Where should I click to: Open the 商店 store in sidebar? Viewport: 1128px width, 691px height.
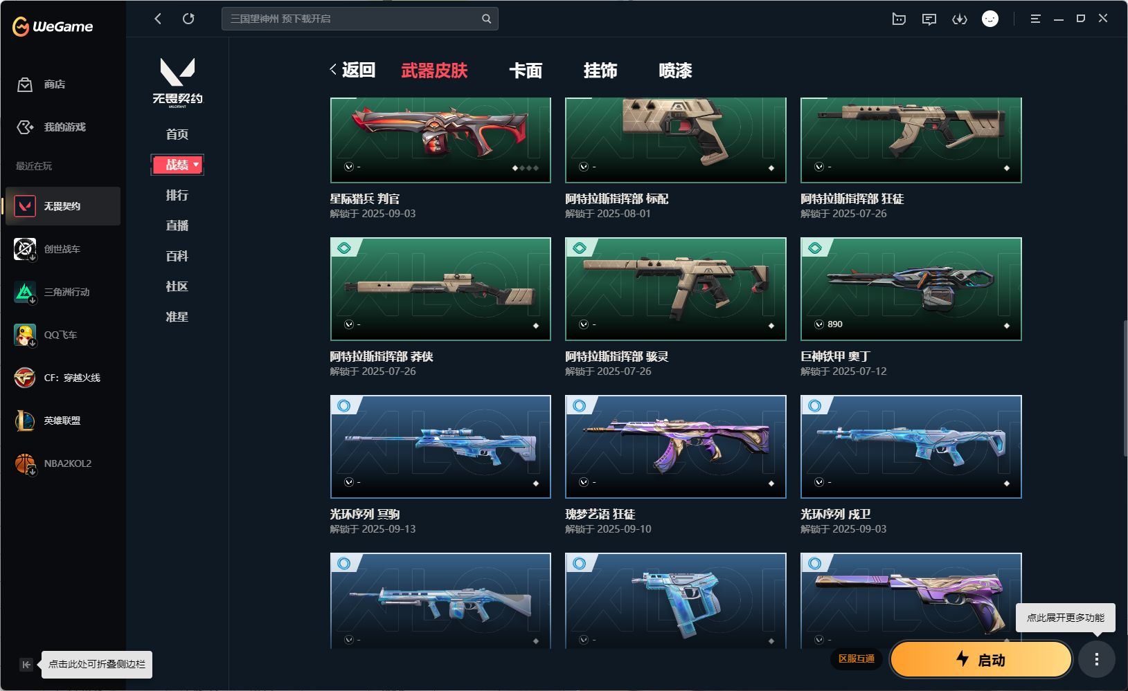tap(42, 84)
